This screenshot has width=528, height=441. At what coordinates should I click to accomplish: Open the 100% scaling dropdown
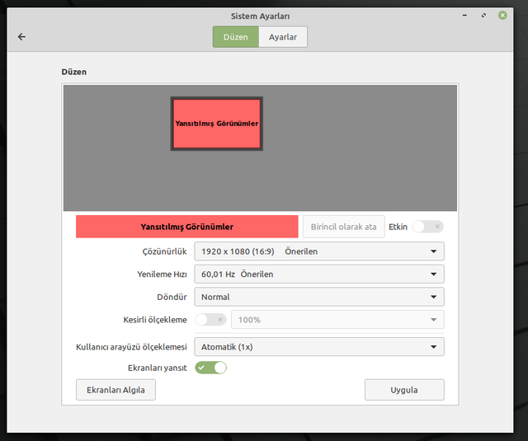pos(337,320)
